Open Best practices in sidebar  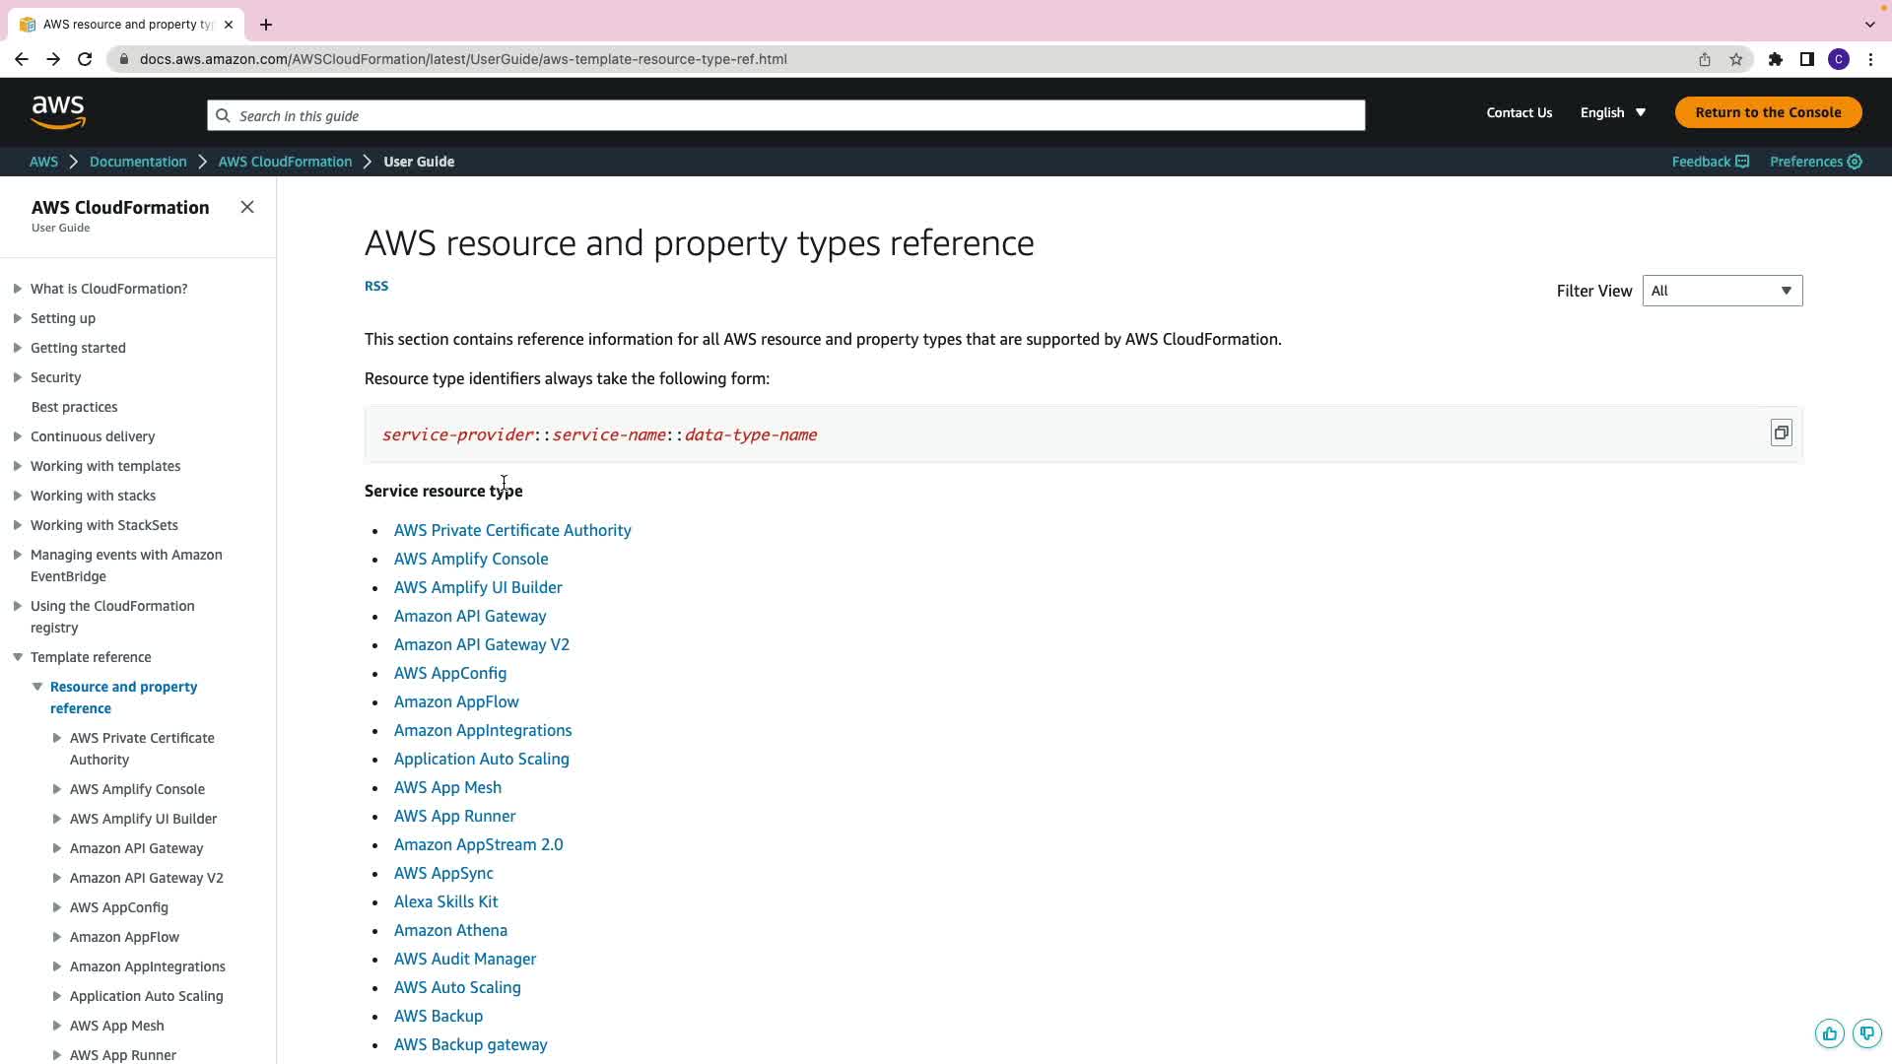74,407
